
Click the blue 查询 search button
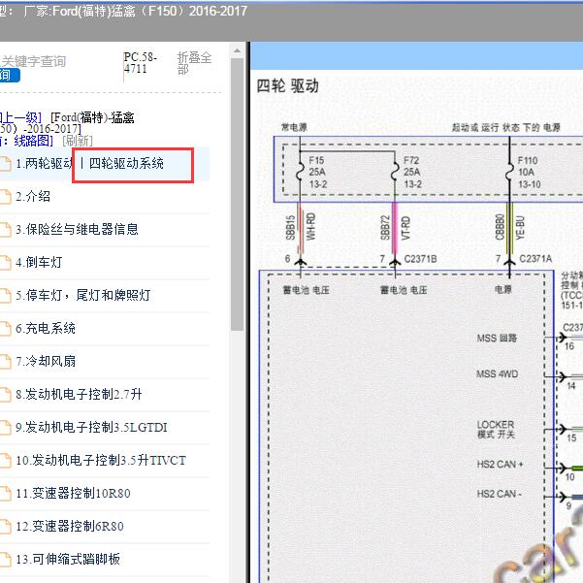[x=8, y=76]
